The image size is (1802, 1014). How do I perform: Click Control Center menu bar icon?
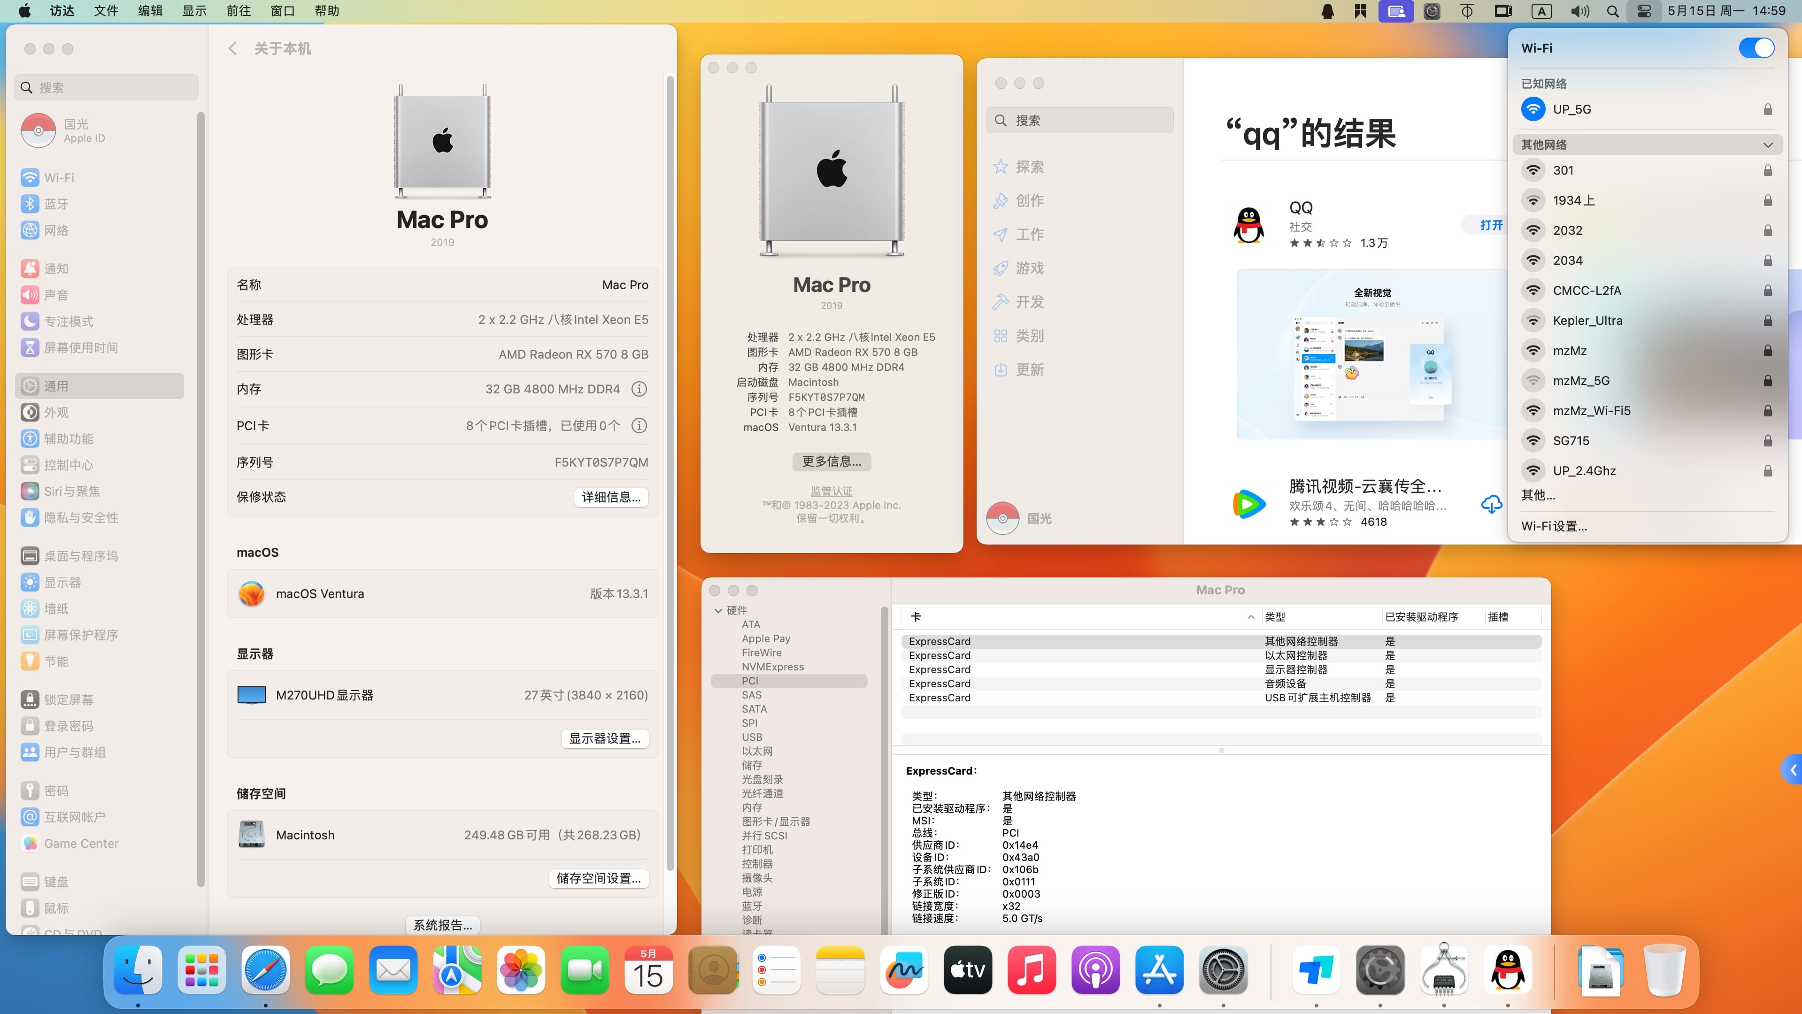click(1645, 11)
